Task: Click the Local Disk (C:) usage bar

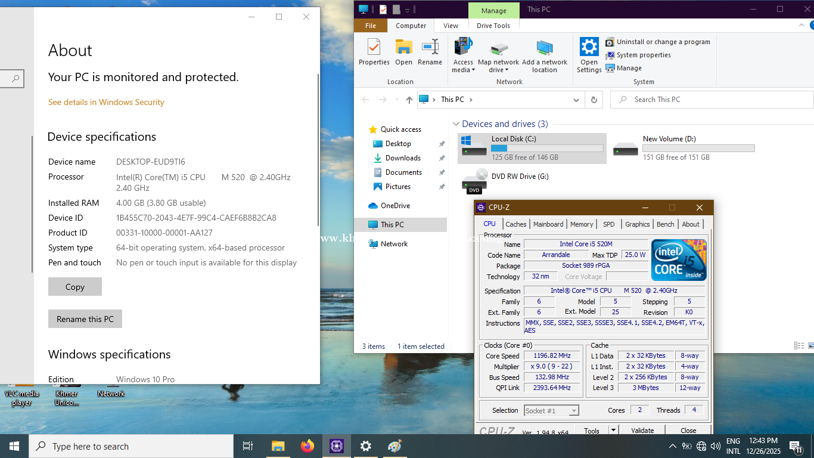Action: pos(547,148)
